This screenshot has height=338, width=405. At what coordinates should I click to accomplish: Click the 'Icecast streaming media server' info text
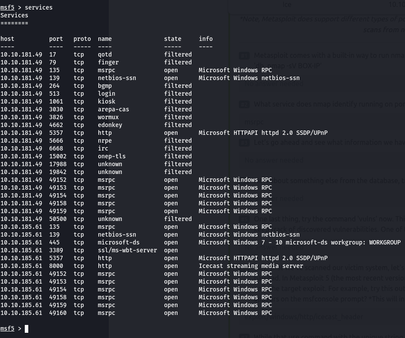[251, 266]
